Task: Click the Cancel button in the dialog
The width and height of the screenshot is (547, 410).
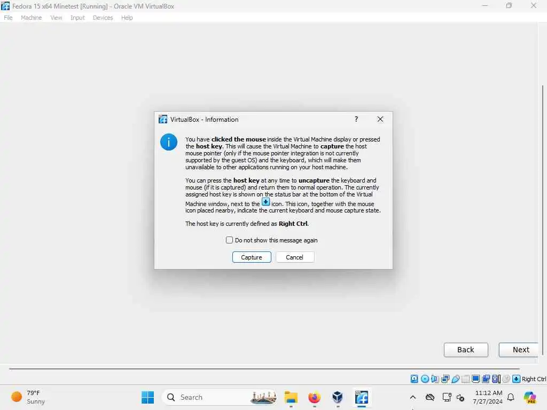Action: point(295,257)
